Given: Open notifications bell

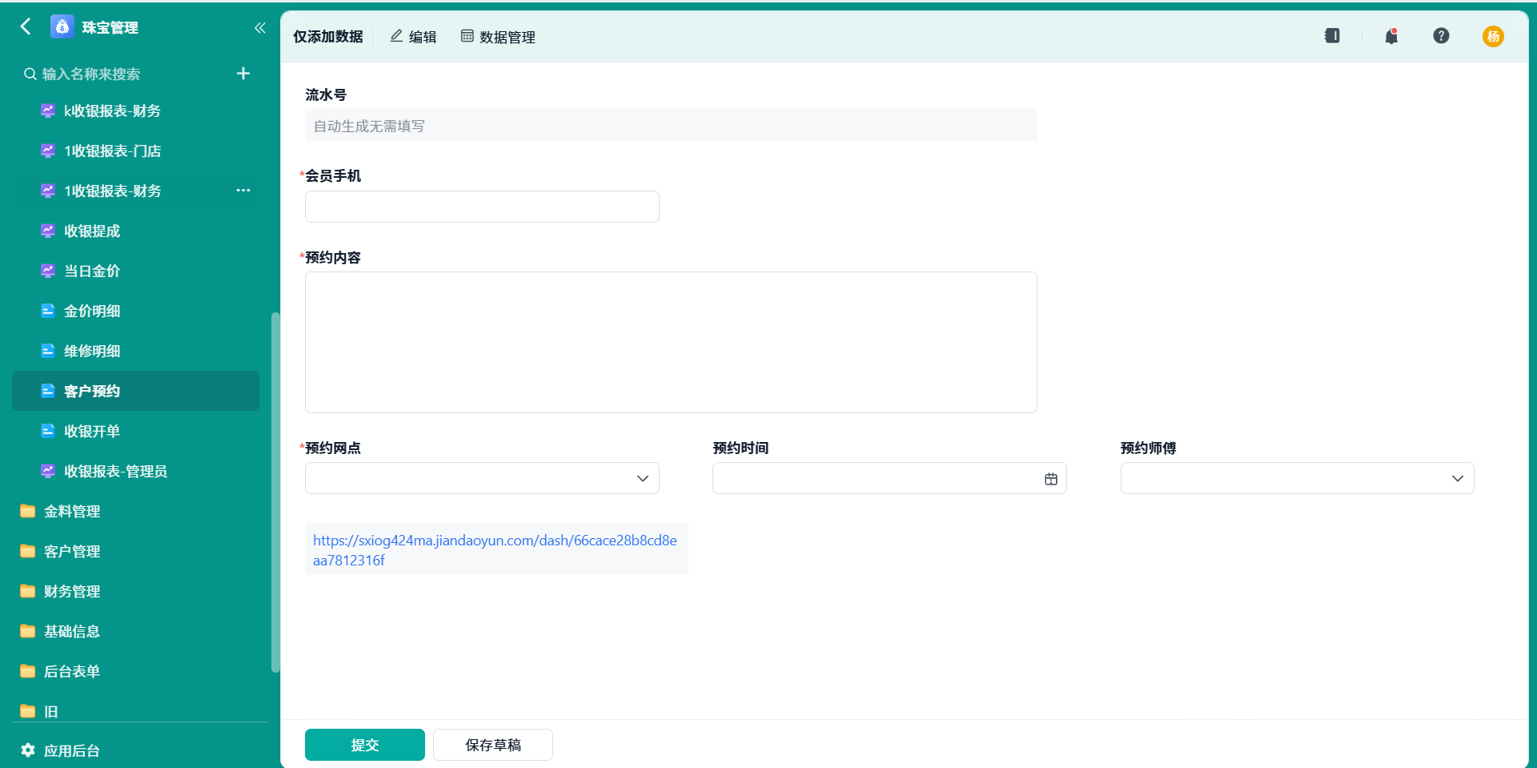Looking at the screenshot, I should pyautogui.click(x=1391, y=36).
